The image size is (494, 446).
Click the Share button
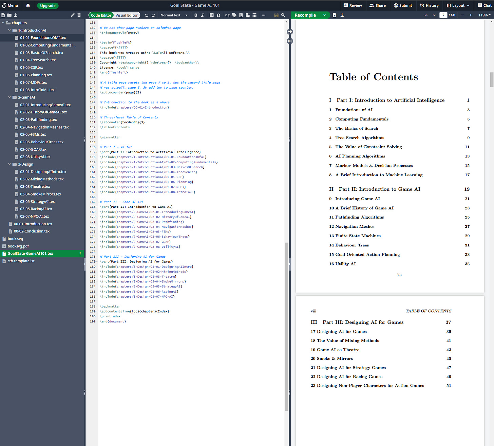(x=377, y=5)
